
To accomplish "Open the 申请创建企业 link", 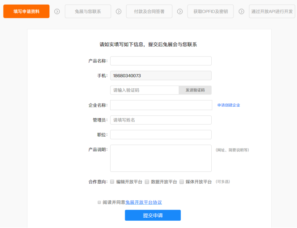I will click(228, 105).
